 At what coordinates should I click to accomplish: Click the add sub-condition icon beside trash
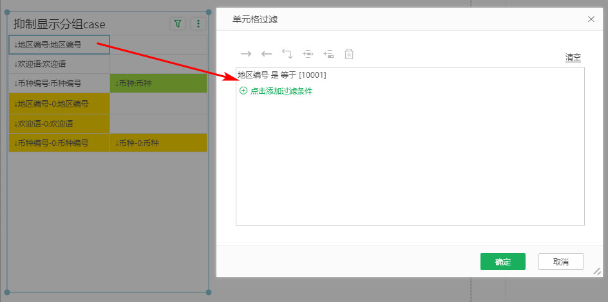(328, 54)
